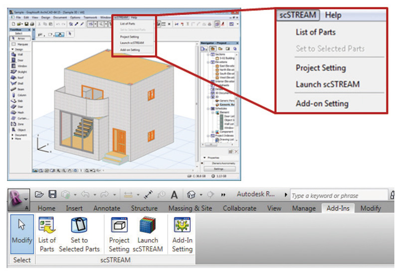Select the Zone tool in ArchiCAD toolbox

17,124
